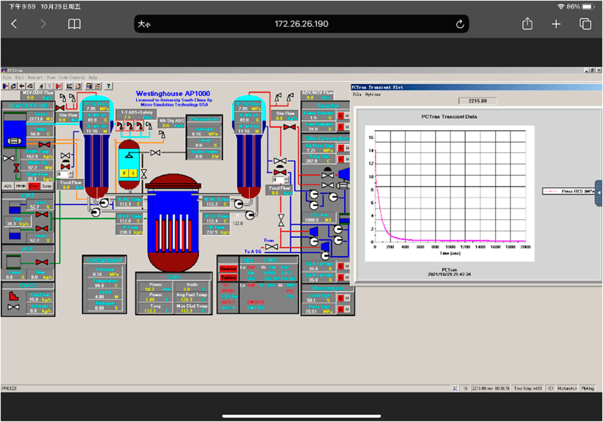Viewport: 603px width, 422px height.
Task: Click the yellow P heater box in pressurizer
Action: pos(124,173)
